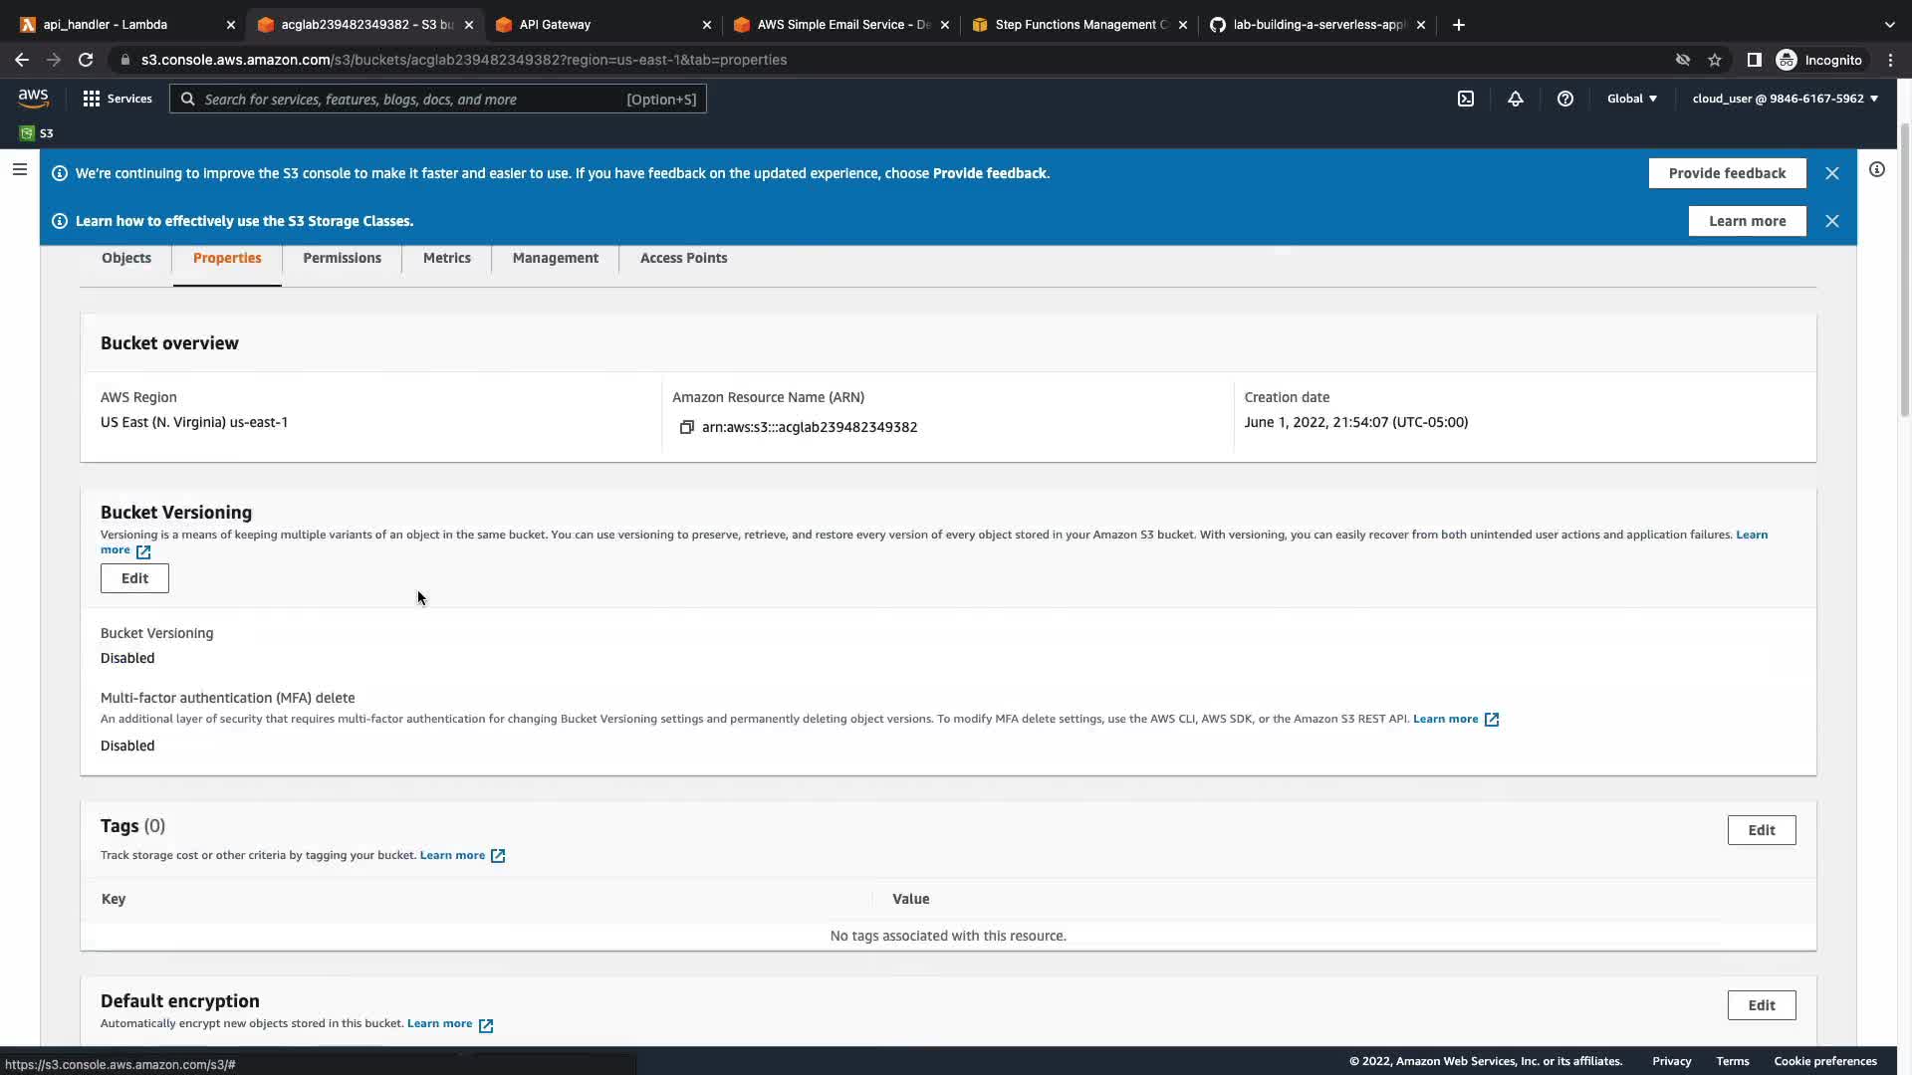The width and height of the screenshot is (1912, 1075).
Task: Open the notifications bell icon
Action: click(x=1515, y=99)
